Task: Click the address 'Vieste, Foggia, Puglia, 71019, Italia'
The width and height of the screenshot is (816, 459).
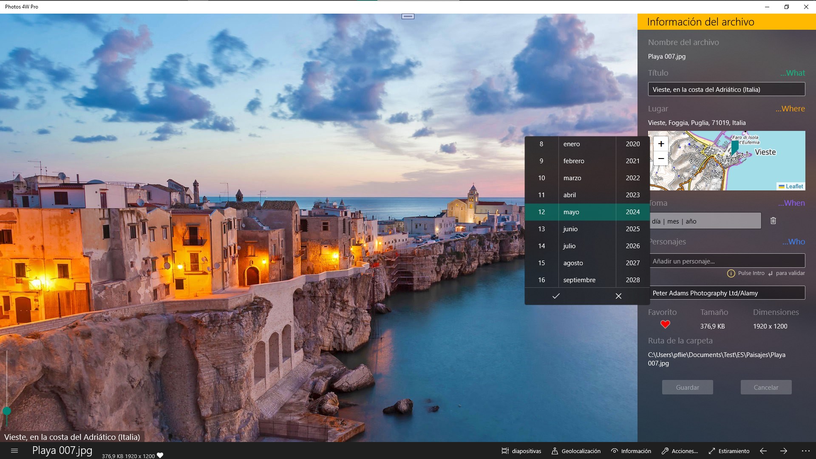Action: tap(697, 123)
